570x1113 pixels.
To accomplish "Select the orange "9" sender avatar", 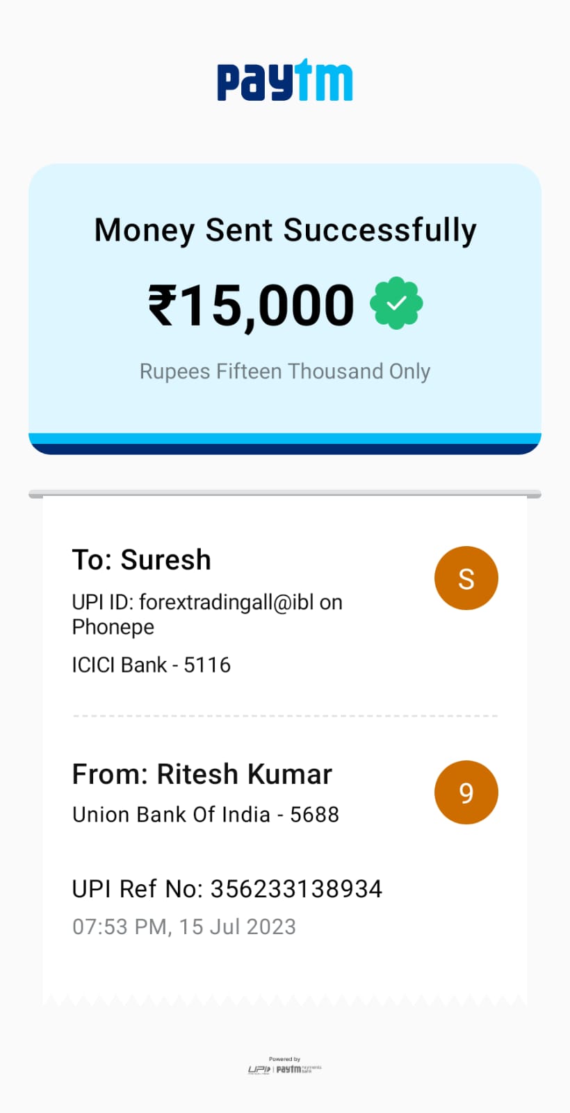I will pos(466,792).
